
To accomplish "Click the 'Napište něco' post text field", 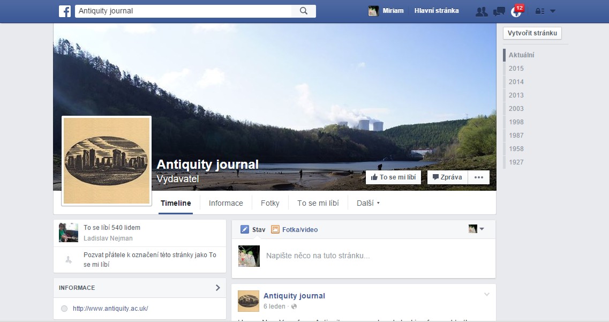I will [x=364, y=256].
